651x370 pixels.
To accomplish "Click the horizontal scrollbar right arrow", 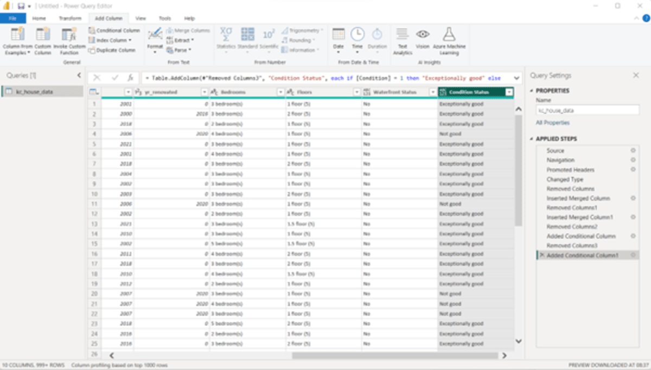I will click(504, 355).
